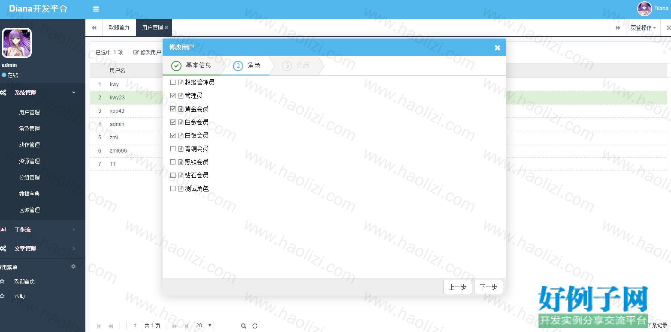
Task: Go to first page in pager
Action: [x=99, y=326]
